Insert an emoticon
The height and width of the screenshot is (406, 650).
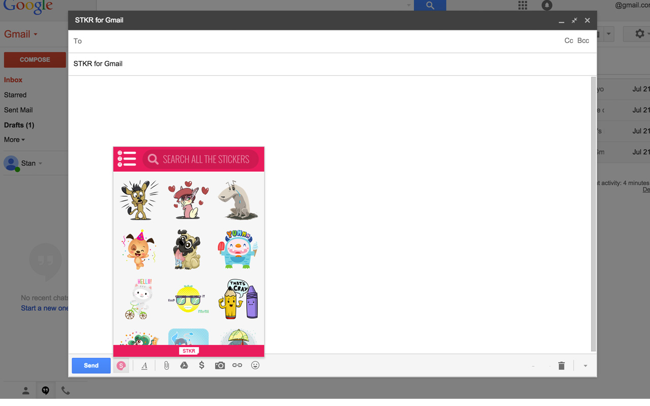[x=255, y=365]
